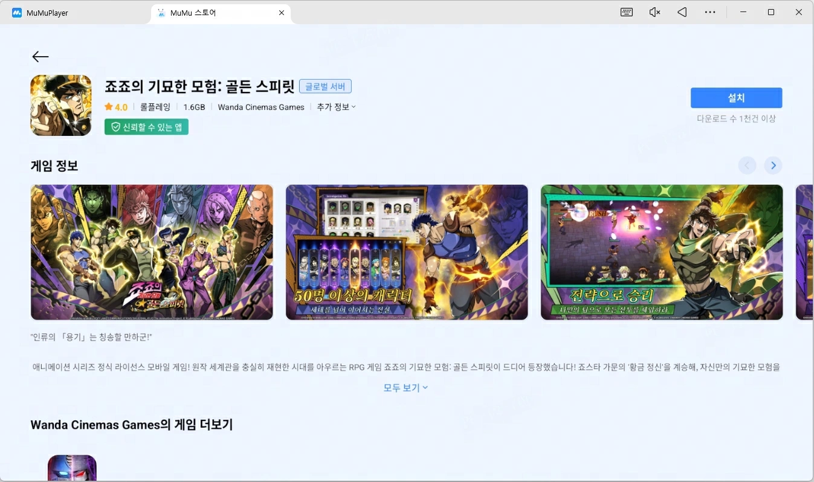Click the 1.6GB size label
814x482 pixels.
[194, 107]
